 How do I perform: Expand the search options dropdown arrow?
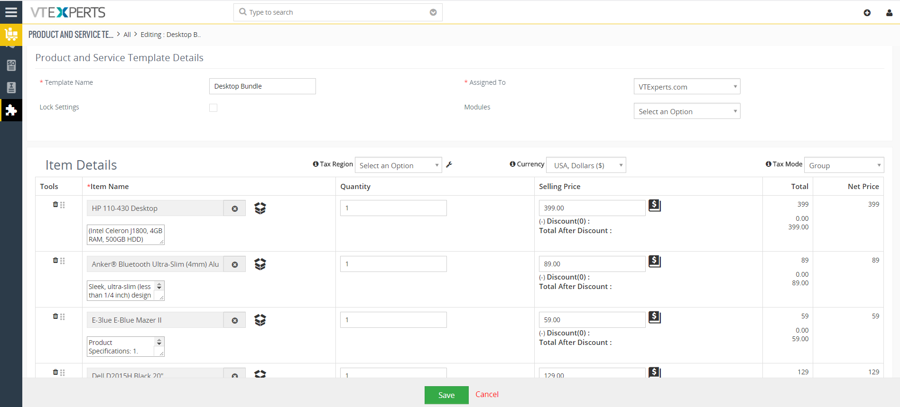(x=433, y=12)
